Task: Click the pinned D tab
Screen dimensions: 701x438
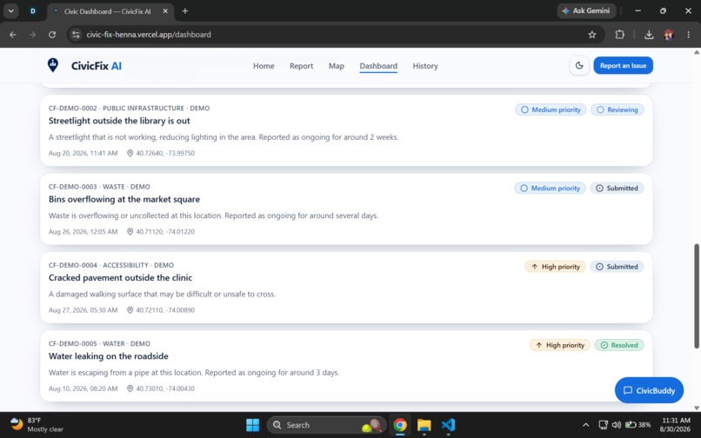Action: [x=33, y=11]
